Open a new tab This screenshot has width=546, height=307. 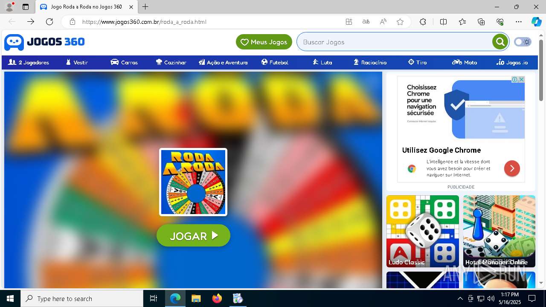point(145,7)
